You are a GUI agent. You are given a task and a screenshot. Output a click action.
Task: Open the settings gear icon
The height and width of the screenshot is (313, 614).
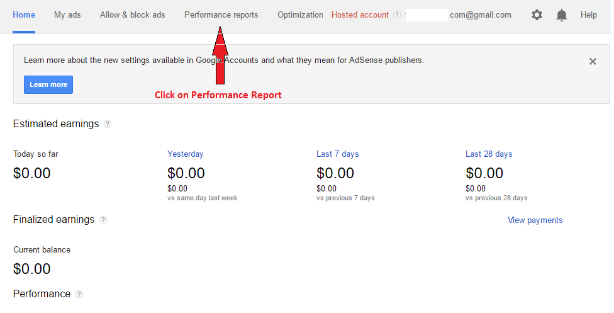point(537,15)
